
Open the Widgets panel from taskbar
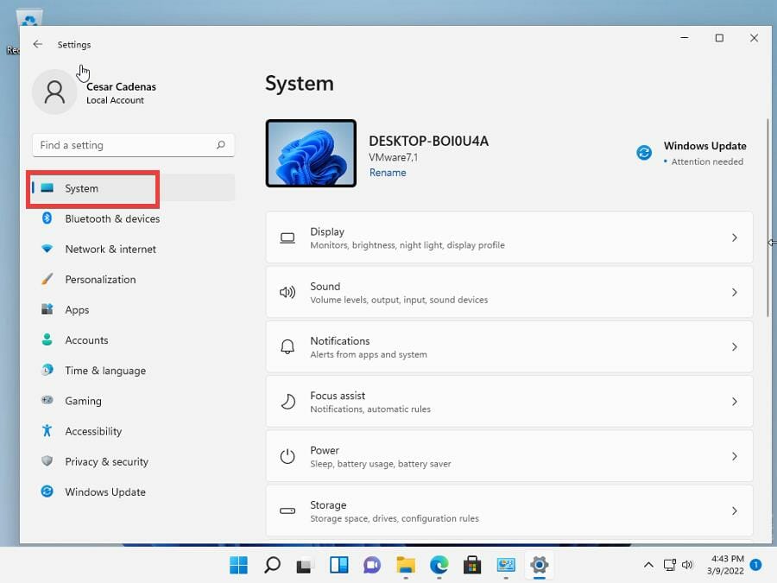[339, 565]
